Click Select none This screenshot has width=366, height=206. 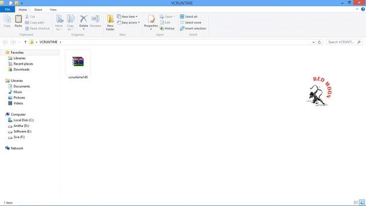coord(190,22)
